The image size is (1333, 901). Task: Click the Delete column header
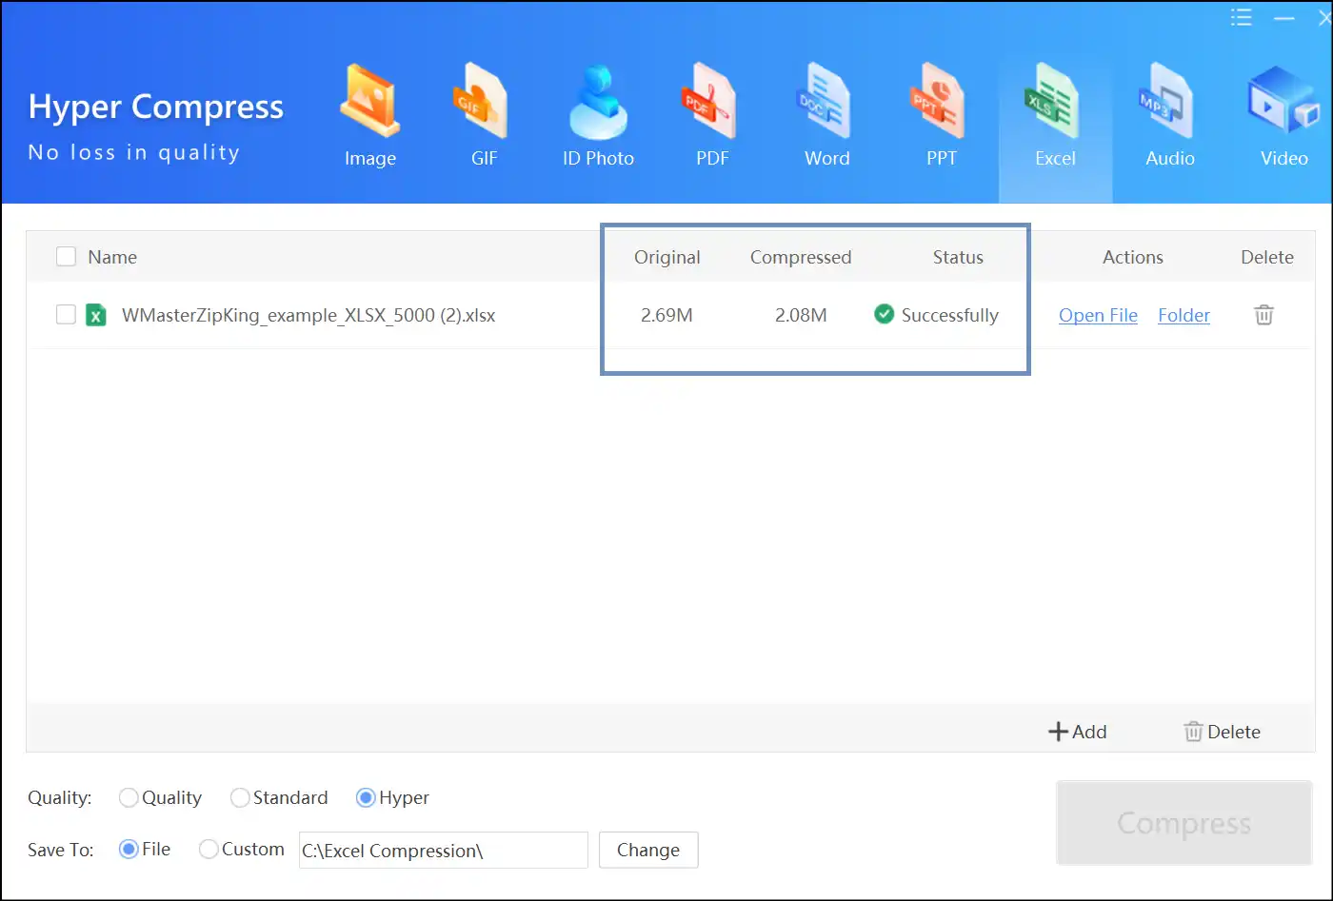coord(1267,257)
